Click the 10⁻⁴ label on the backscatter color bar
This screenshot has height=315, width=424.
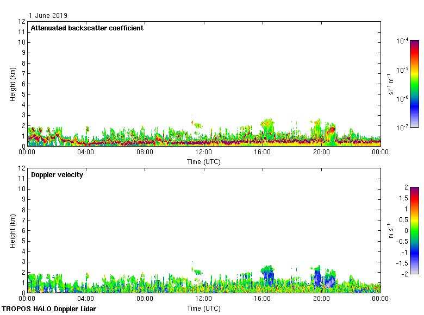point(402,41)
